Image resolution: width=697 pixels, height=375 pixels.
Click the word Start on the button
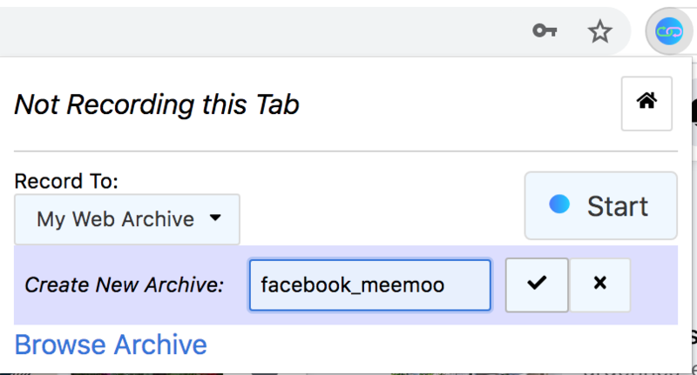[x=617, y=206]
